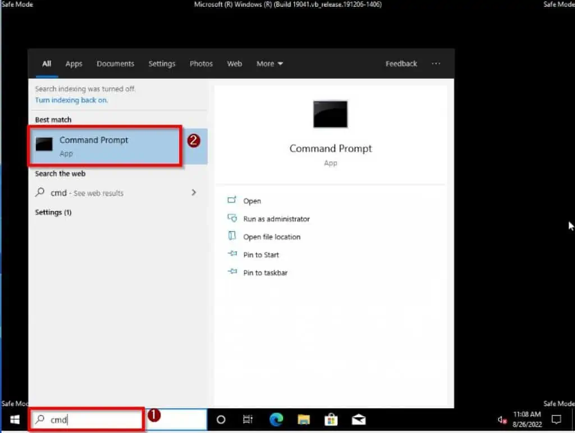The image size is (575, 433).
Task: Open the search options ellipsis menu
Action: [x=436, y=64]
